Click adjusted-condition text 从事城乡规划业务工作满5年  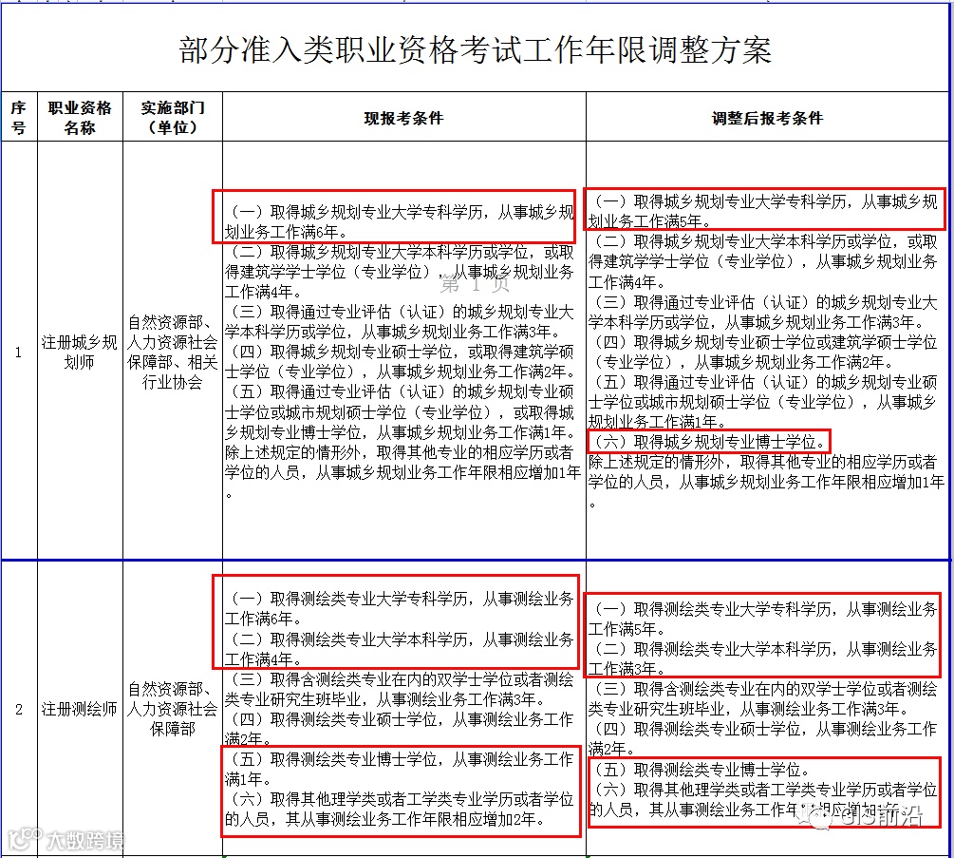[x=765, y=211]
